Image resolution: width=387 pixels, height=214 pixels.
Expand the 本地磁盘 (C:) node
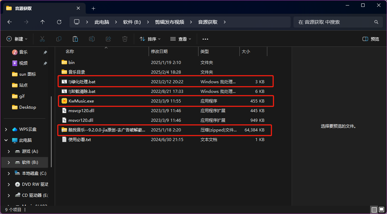pos(9,173)
